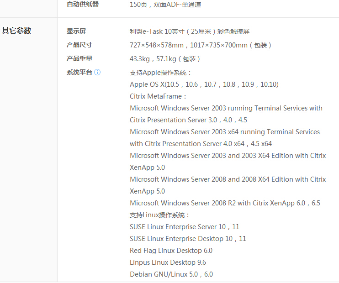Select the 产品重量 label
Screen dimensions: 339x283
(x=79, y=58)
